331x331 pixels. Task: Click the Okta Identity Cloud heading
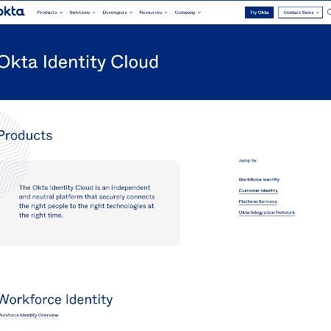click(79, 62)
